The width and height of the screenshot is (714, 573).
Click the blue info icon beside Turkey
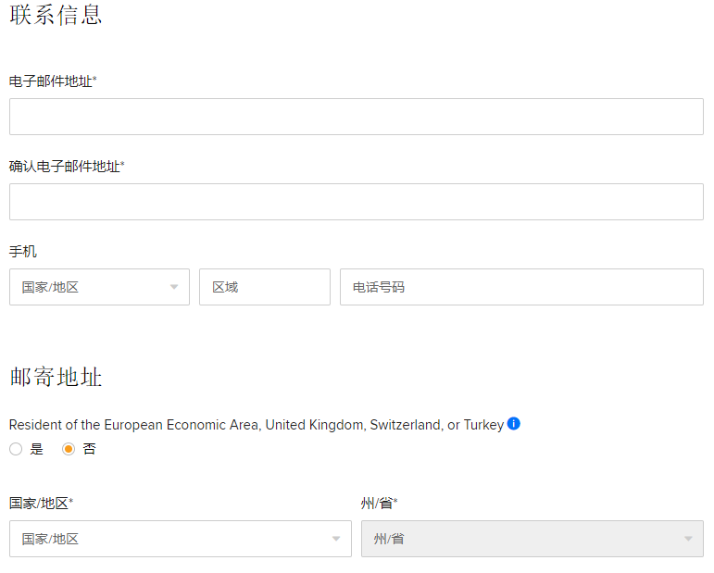(x=514, y=424)
